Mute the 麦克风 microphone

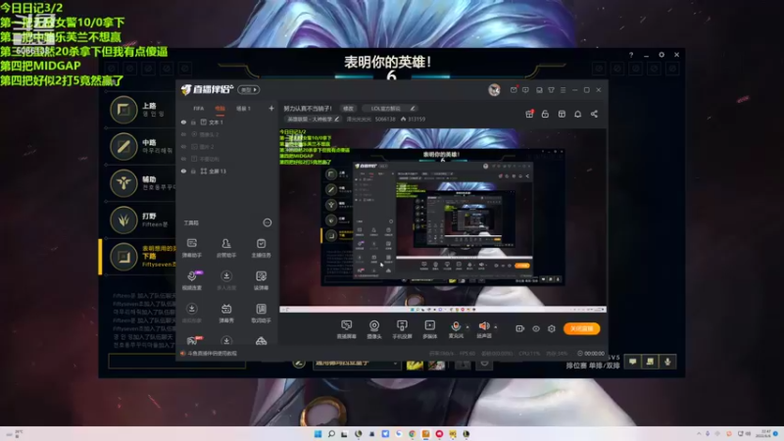coord(456,329)
